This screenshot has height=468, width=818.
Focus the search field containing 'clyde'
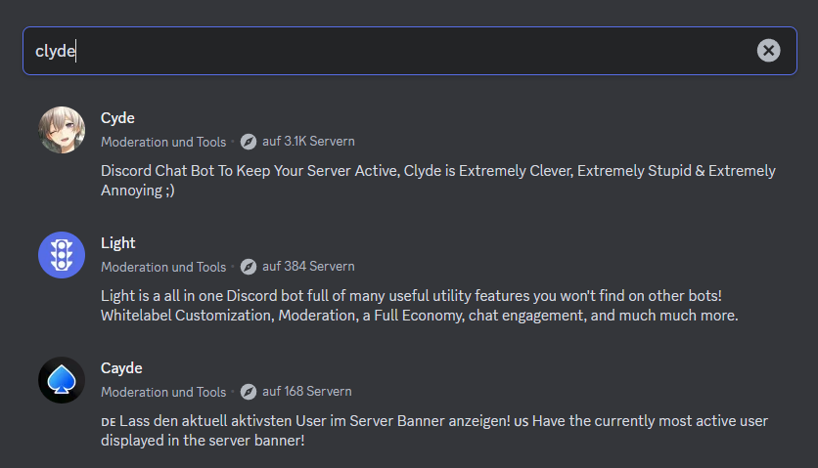391,51
